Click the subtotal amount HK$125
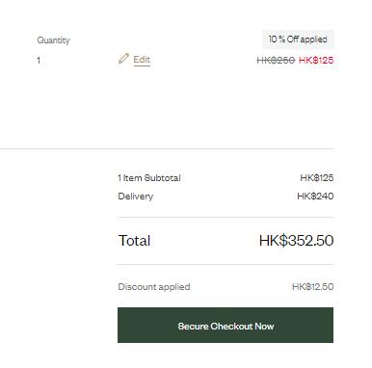This screenshot has height=368, width=372. coord(317,177)
